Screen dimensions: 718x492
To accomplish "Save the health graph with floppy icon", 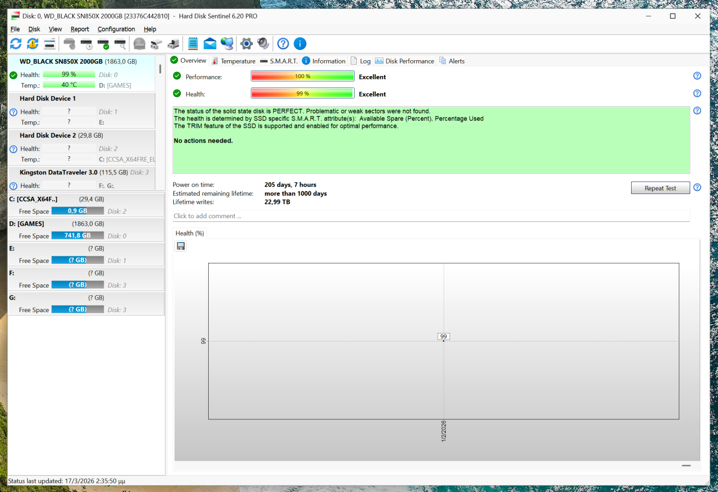I will 181,247.
